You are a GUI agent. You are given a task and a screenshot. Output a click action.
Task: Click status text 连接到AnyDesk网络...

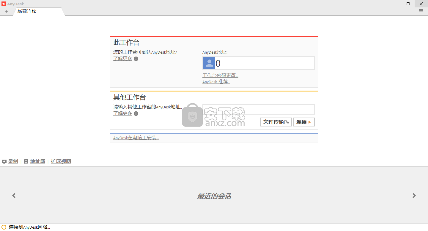coord(29,227)
